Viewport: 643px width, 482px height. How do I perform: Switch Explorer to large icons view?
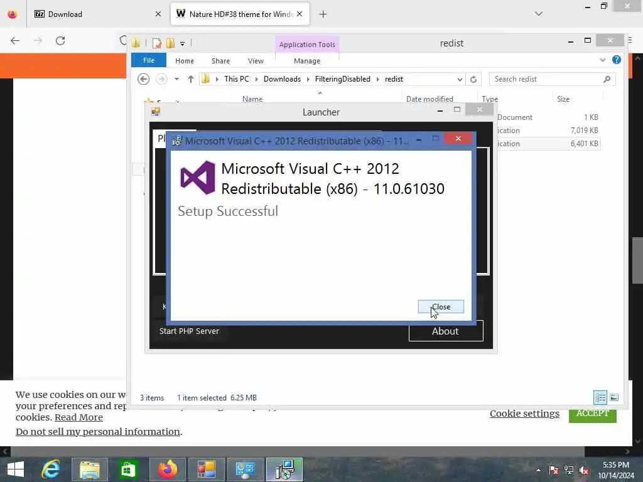(x=614, y=397)
